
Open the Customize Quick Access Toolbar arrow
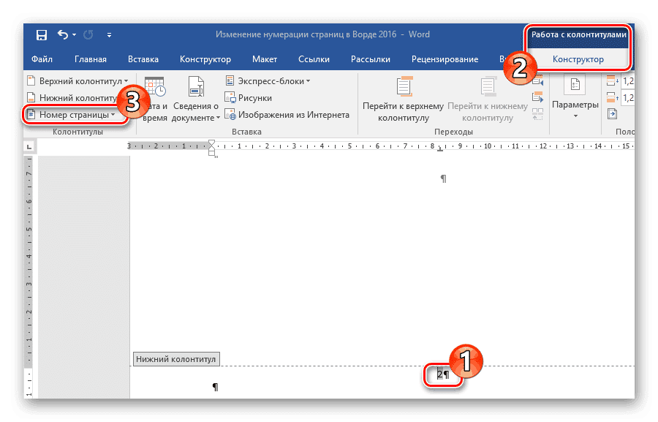(109, 34)
